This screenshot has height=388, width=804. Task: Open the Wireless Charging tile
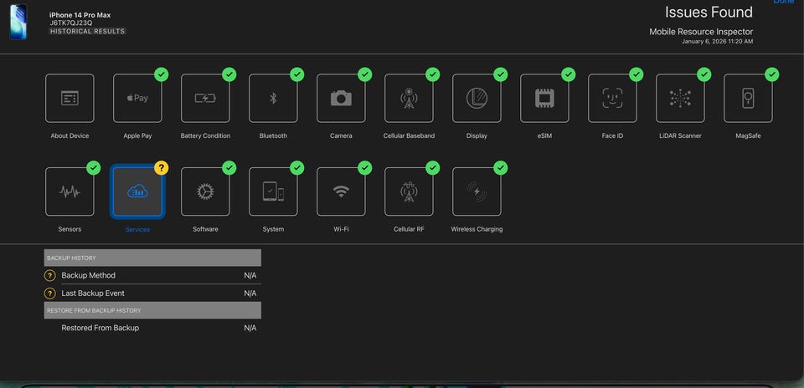[477, 191]
